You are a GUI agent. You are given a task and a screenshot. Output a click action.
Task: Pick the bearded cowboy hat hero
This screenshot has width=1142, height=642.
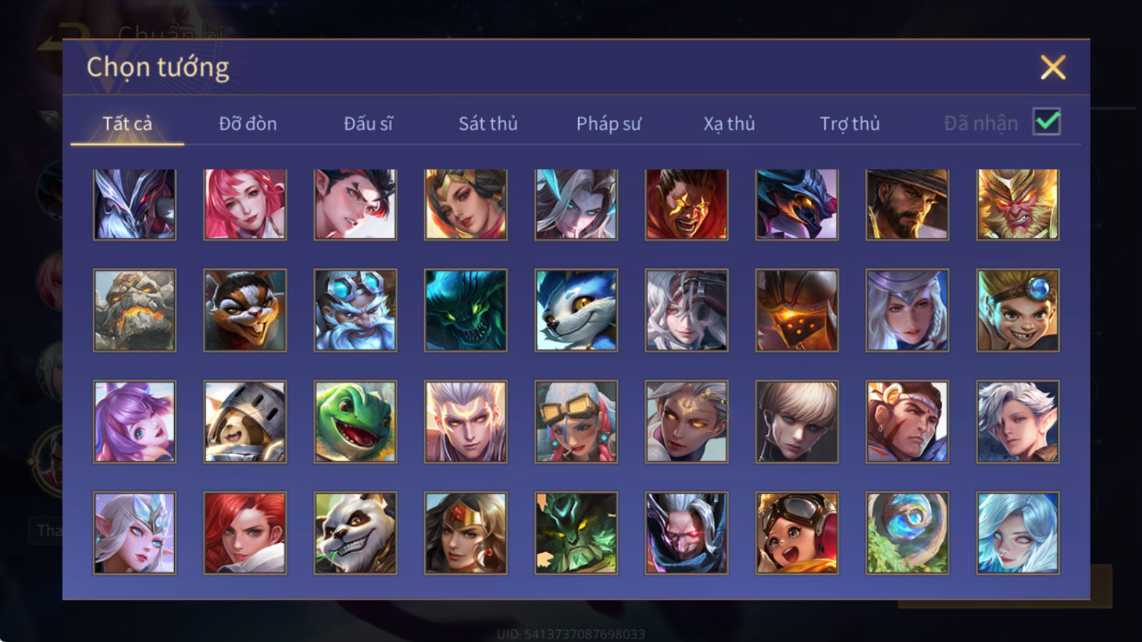point(907,204)
